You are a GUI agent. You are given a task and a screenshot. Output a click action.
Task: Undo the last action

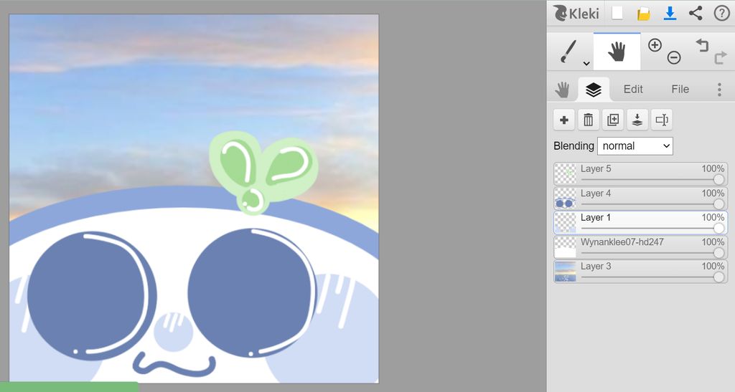coord(702,45)
